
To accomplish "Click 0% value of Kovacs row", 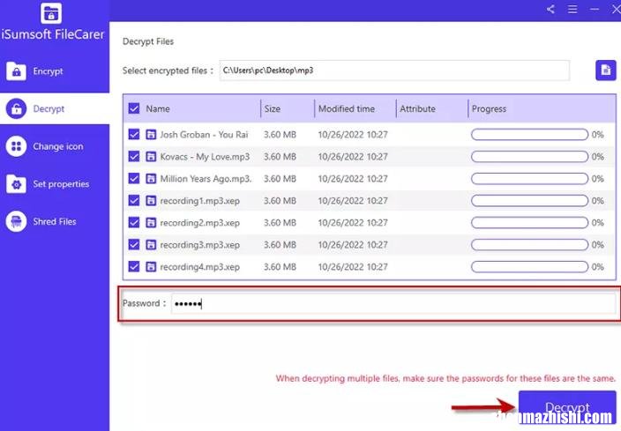I will click(598, 157).
